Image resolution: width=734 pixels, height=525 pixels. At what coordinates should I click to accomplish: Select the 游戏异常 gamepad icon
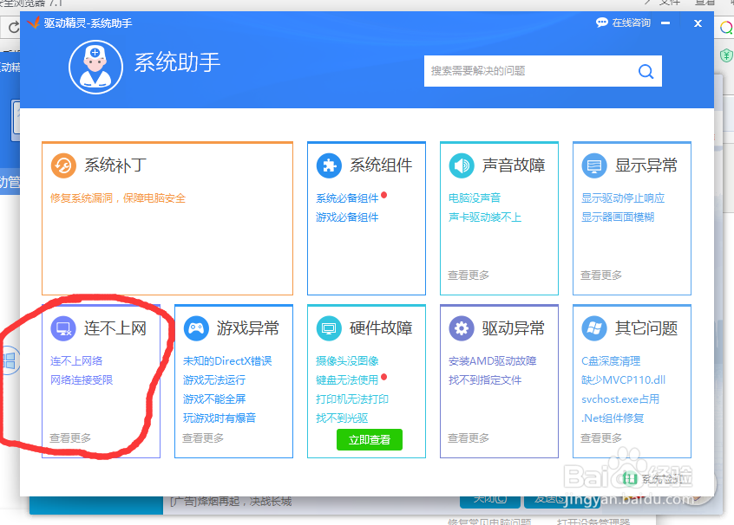[194, 327]
